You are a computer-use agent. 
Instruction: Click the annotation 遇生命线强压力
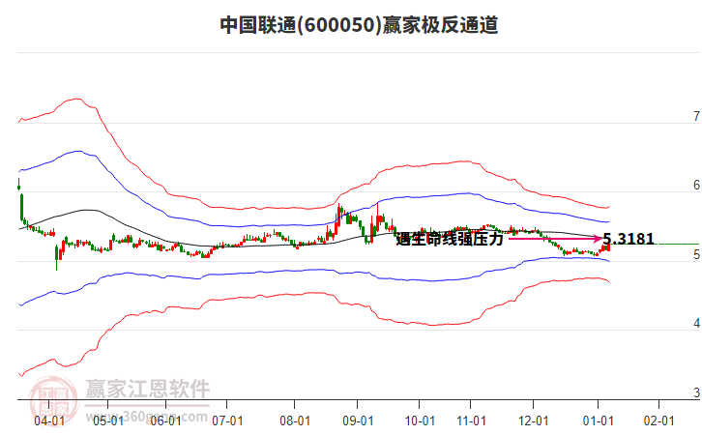coord(450,239)
